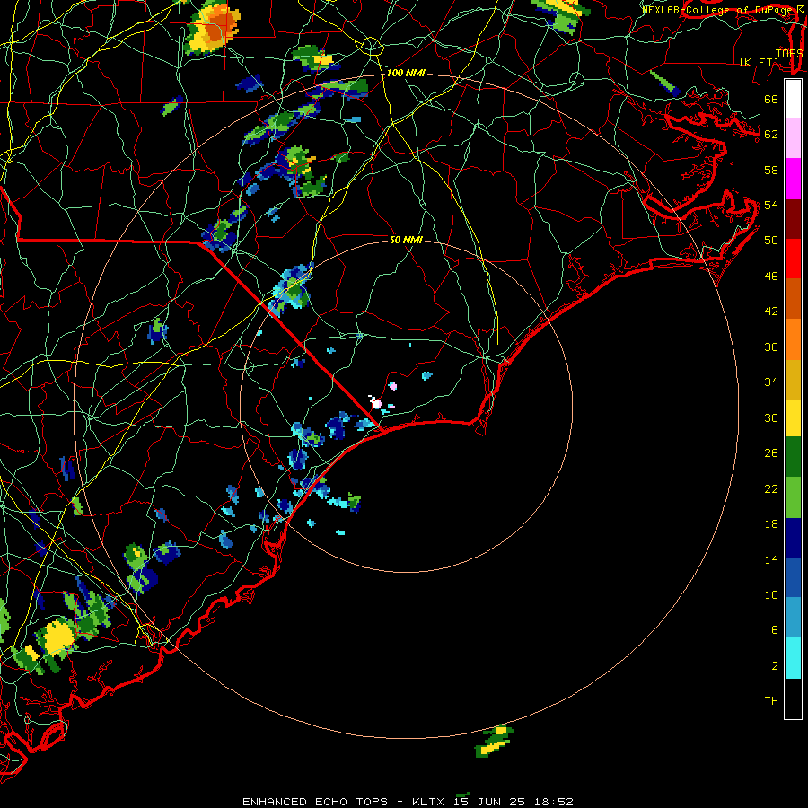Click the '50 NMI' range ring label
Screen dimensions: 808x808
coord(406,240)
